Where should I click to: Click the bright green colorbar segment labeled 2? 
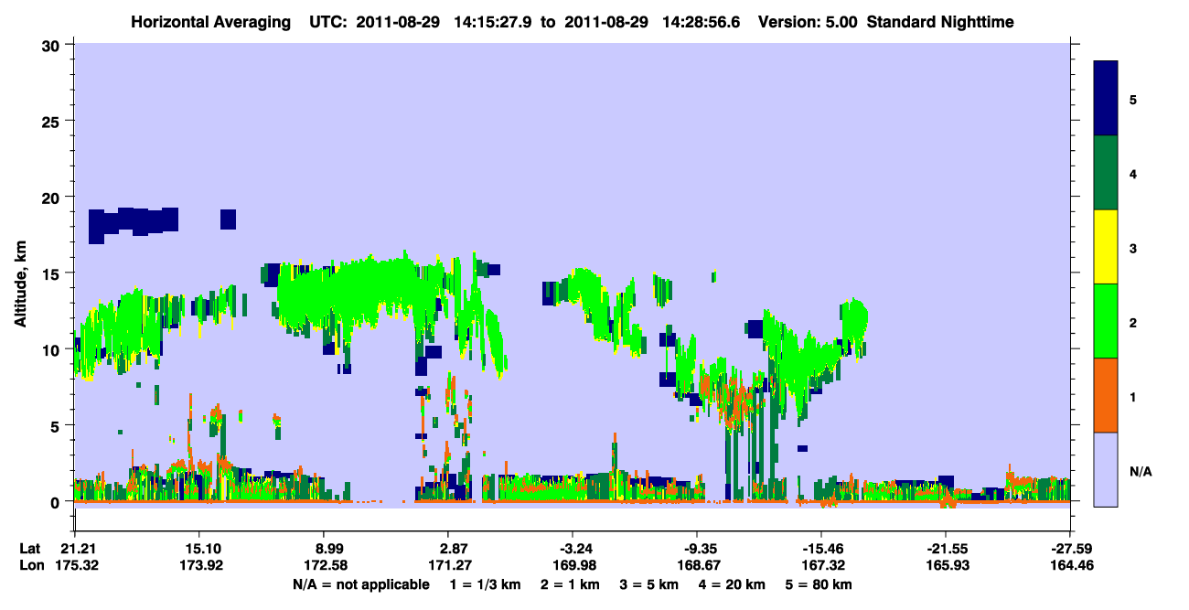pyautogui.click(x=1106, y=321)
